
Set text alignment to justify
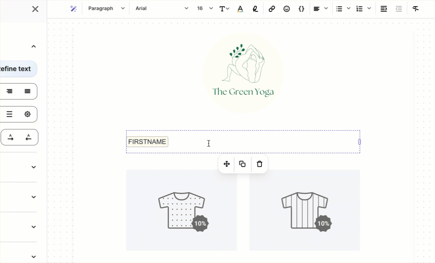pyautogui.click(x=27, y=91)
